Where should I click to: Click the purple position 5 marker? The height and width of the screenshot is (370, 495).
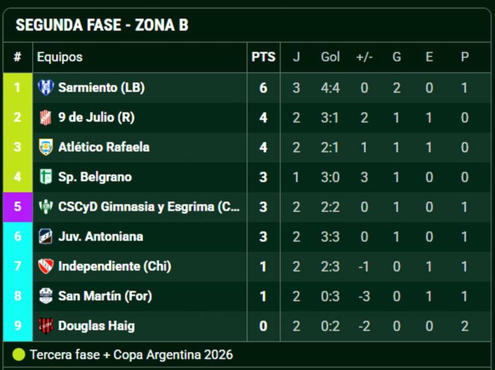(x=18, y=207)
